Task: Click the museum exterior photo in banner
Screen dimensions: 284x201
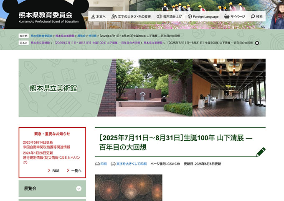Action: tap(154, 88)
